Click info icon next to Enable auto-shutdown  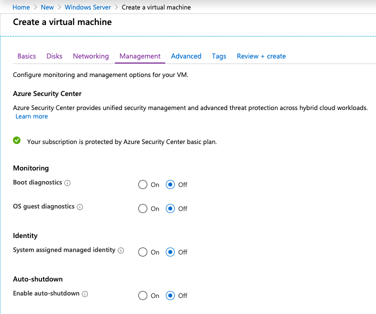click(85, 294)
